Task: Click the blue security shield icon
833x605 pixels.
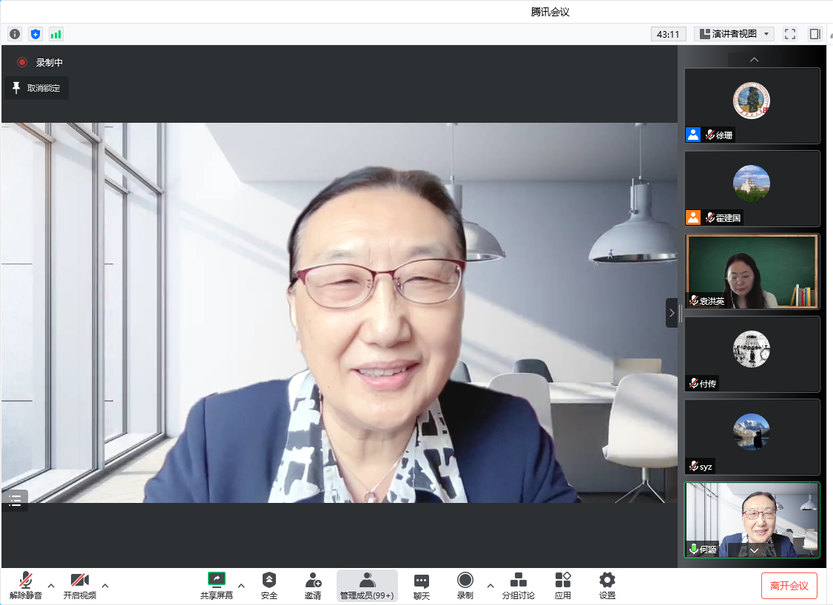Action: pos(36,34)
